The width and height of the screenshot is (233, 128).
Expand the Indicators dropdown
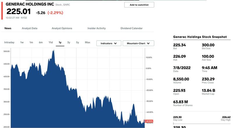pos(109,43)
